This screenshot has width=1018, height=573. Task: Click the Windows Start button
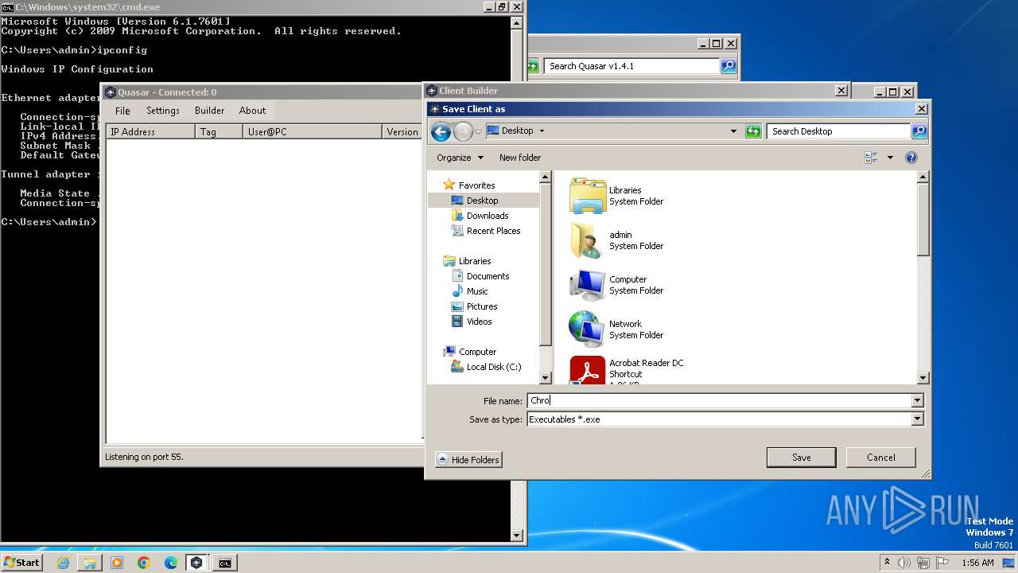pyautogui.click(x=21, y=563)
